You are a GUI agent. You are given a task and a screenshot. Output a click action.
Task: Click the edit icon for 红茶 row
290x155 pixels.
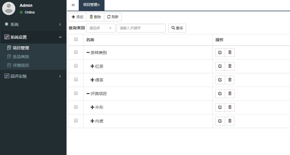coord(220,66)
